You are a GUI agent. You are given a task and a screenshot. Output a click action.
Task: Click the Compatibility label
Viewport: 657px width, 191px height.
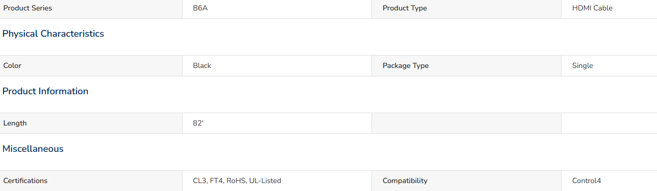[405, 181]
